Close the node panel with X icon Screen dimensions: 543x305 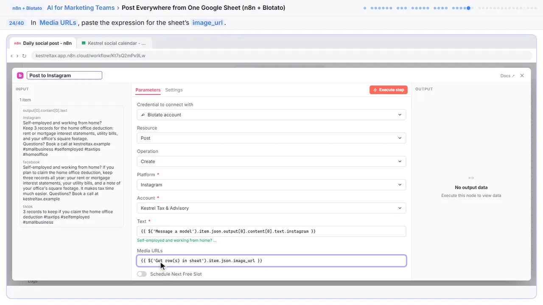coord(522,75)
